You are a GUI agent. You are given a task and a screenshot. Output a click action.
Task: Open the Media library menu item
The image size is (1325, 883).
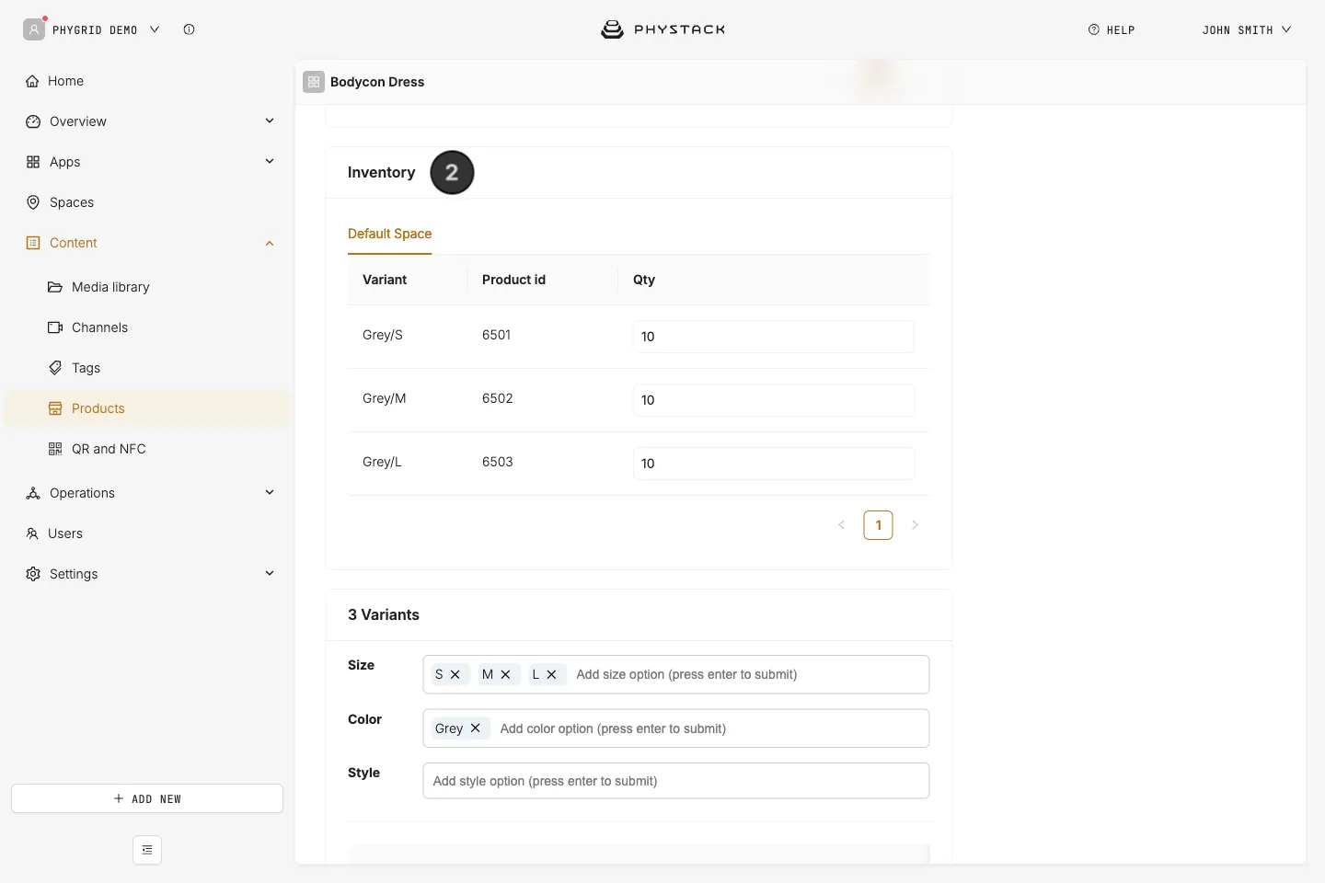[147, 287]
